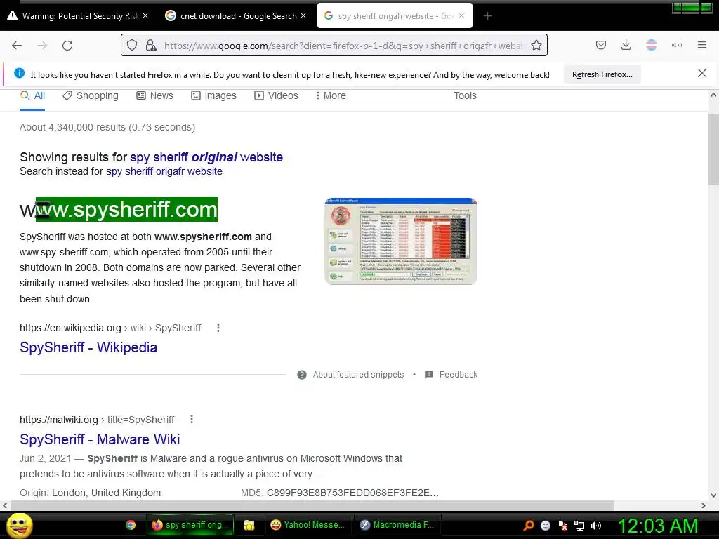Click the orange magnifier tray icon
Viewport: 719px width, 539px height.
[x=528, y=526]
